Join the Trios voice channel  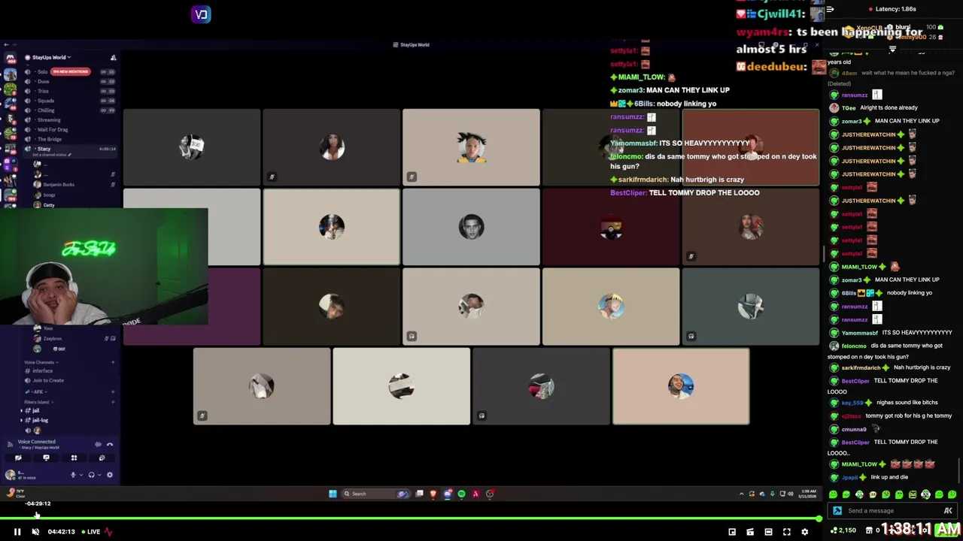pos(43,91)
